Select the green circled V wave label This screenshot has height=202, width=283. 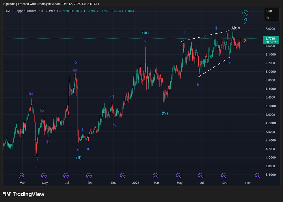point(245,13)
